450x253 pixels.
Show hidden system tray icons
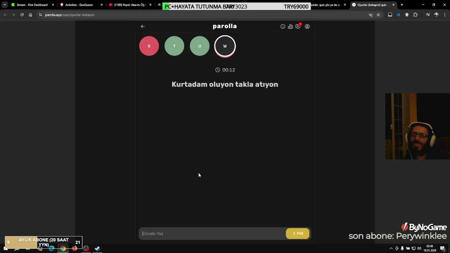click(391, 248)
